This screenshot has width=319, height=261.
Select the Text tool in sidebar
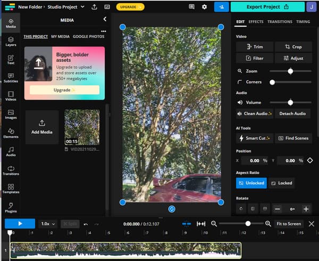pos(11,60)
